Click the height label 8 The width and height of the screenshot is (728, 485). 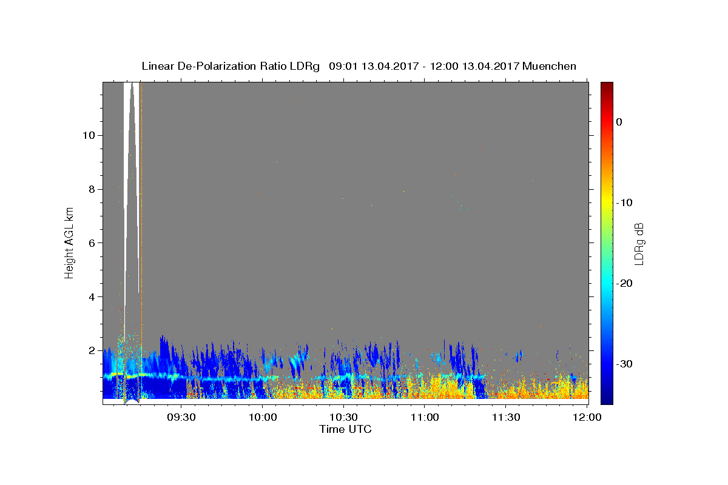(92, 189)
